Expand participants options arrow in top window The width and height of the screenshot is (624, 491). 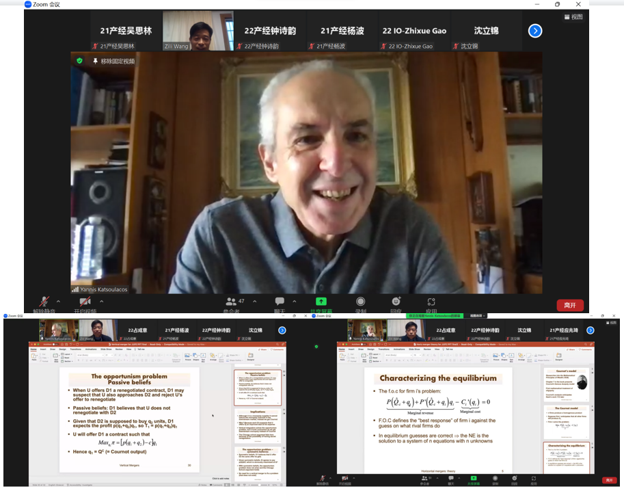point(255,302)
